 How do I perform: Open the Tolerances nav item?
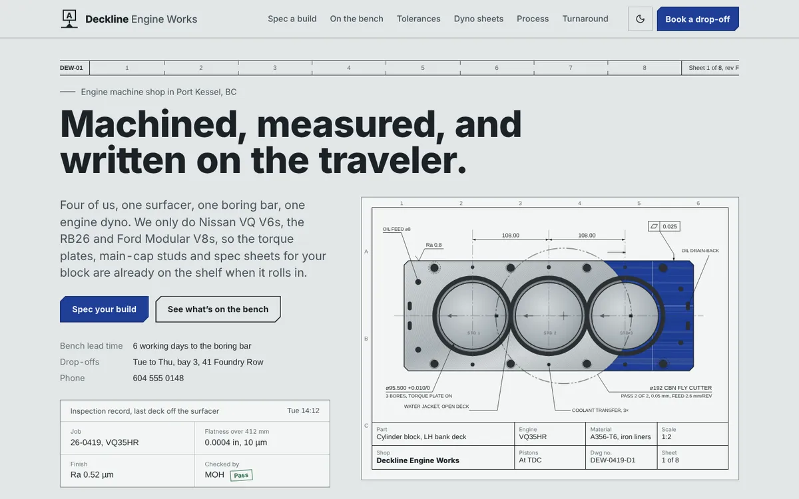[419, 19]
